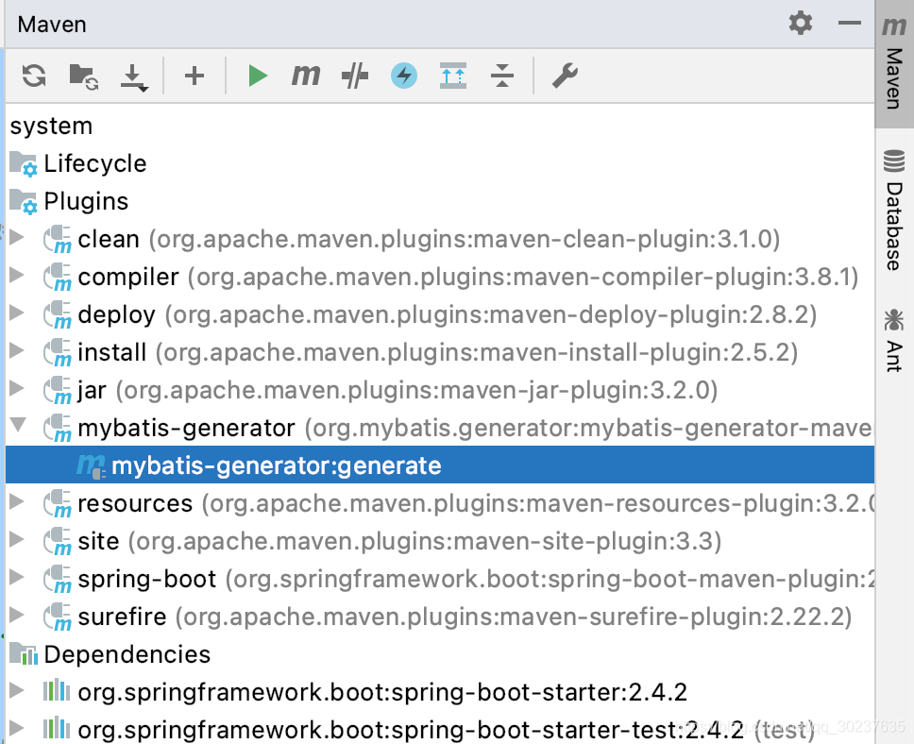This screenshot has width=914, height=744.
Task: Expand the jar plugin node
Action: tap(18, 388)
